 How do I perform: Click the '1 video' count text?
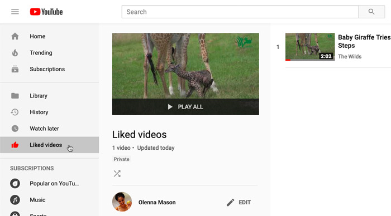[x=121, y=148]
